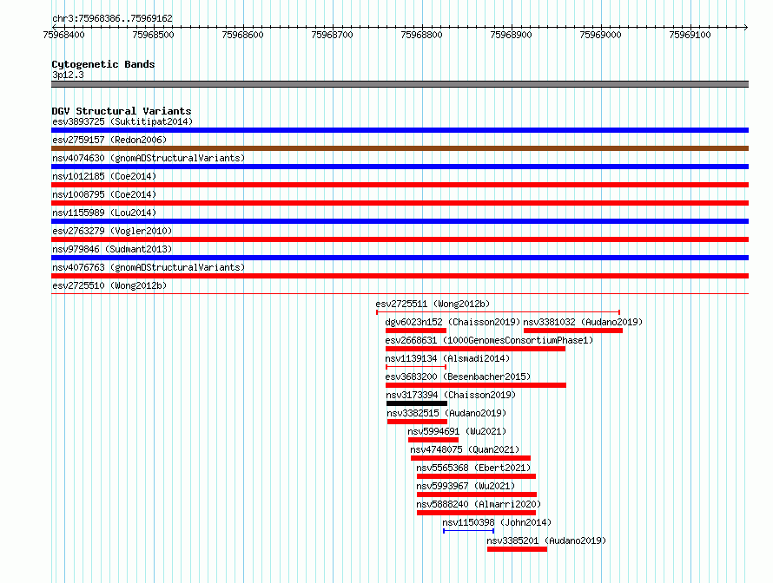
Task: Select nsv1139134 (Alsmadi2014) variant label
Action: [447, 358]
